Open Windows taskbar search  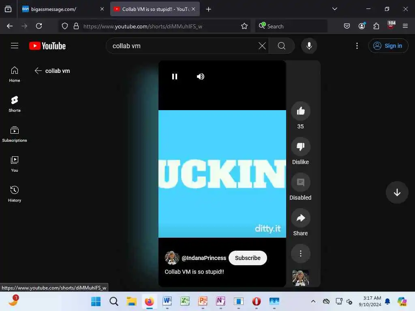[114, 301]
